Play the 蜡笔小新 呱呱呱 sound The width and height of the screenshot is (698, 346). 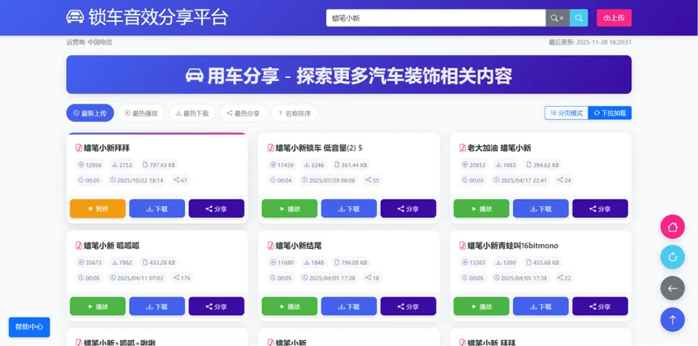[97, 306]
